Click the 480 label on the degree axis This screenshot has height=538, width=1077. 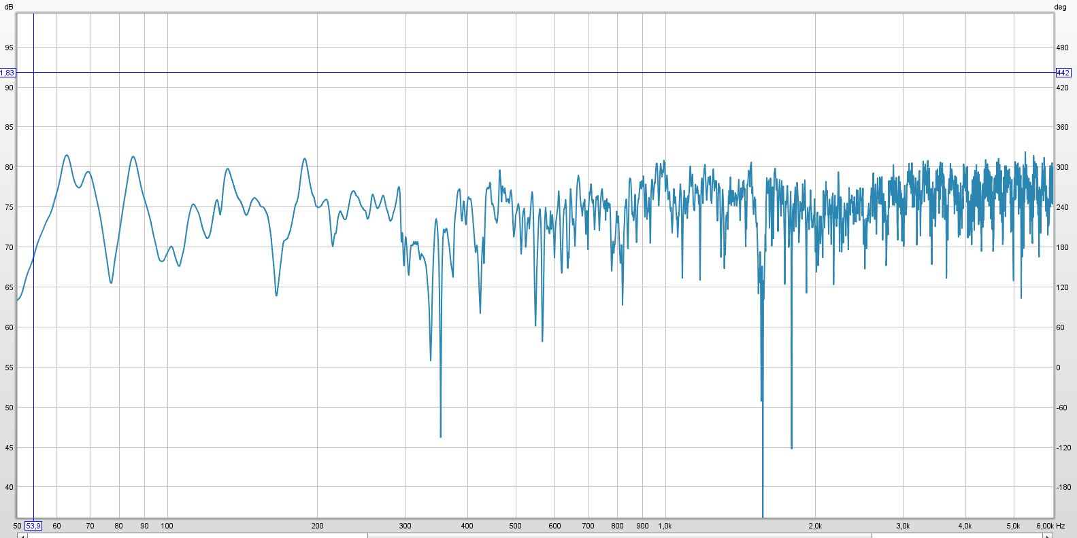[1062, 48]
